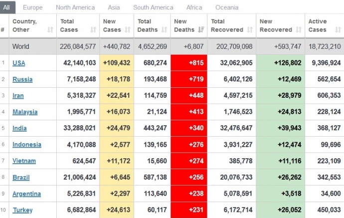Screen dimensions: 344x218
Task: Select the Europe tab
Action: [33, 7]
